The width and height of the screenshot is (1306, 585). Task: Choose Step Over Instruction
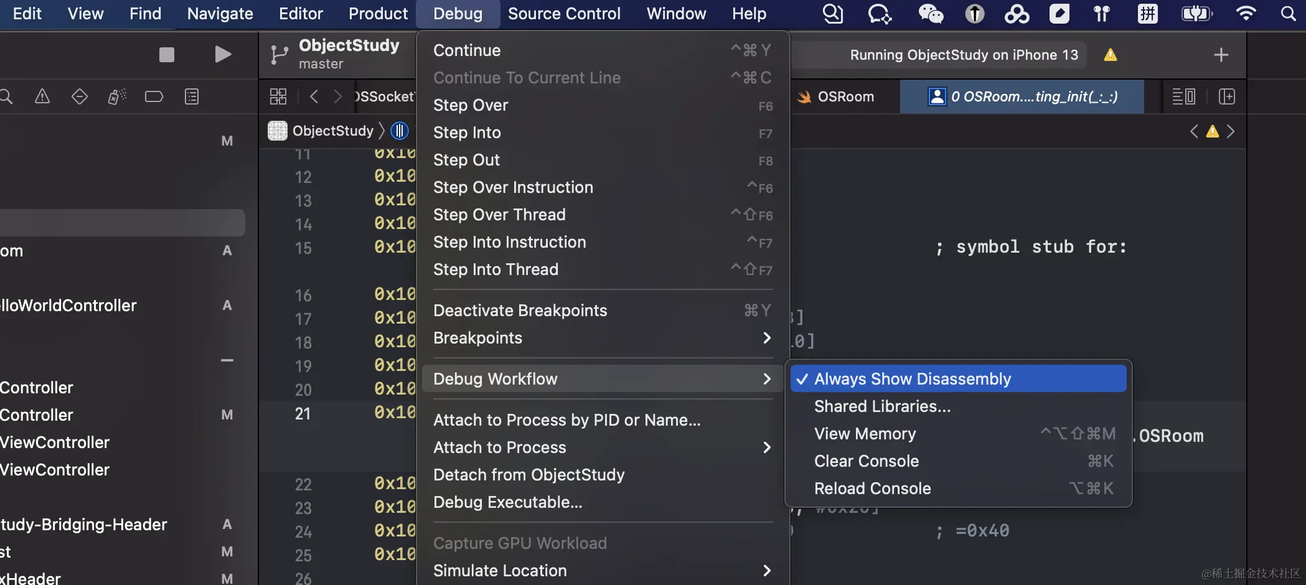pyautogui.click(x=602, y=187)
